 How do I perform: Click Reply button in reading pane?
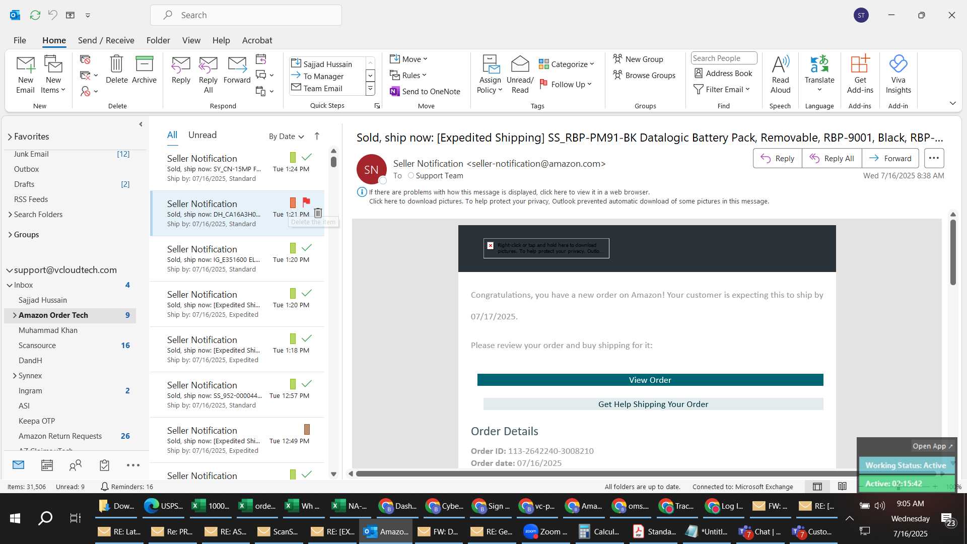[x=777, y=158]
